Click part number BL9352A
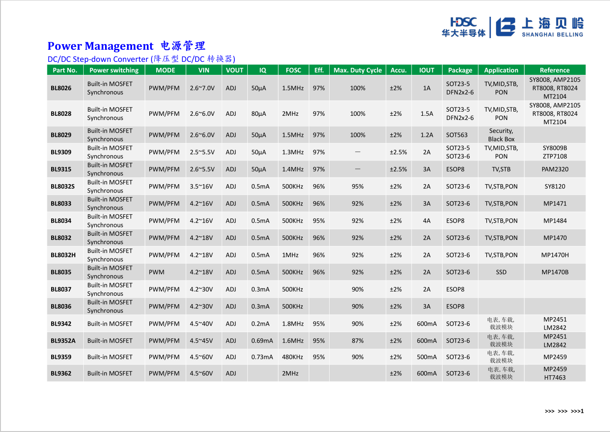Viewport: 610px width, 432px height. pyautogui.click(x=63, y=340)
